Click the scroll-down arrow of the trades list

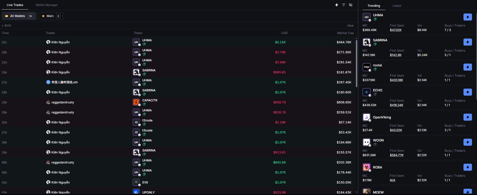click(x=357, y=192)
